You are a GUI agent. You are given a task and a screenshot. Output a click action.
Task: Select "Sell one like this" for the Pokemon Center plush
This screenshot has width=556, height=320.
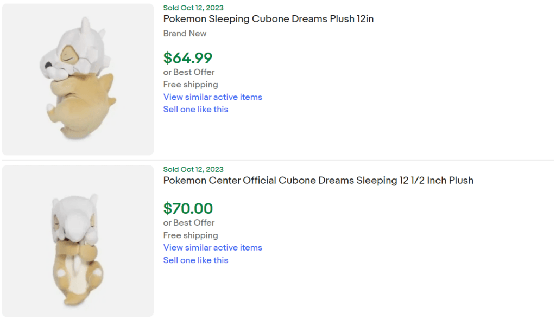tap(195, 260)
